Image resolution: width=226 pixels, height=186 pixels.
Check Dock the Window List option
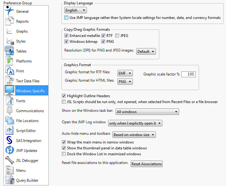[x=64, y=154]
